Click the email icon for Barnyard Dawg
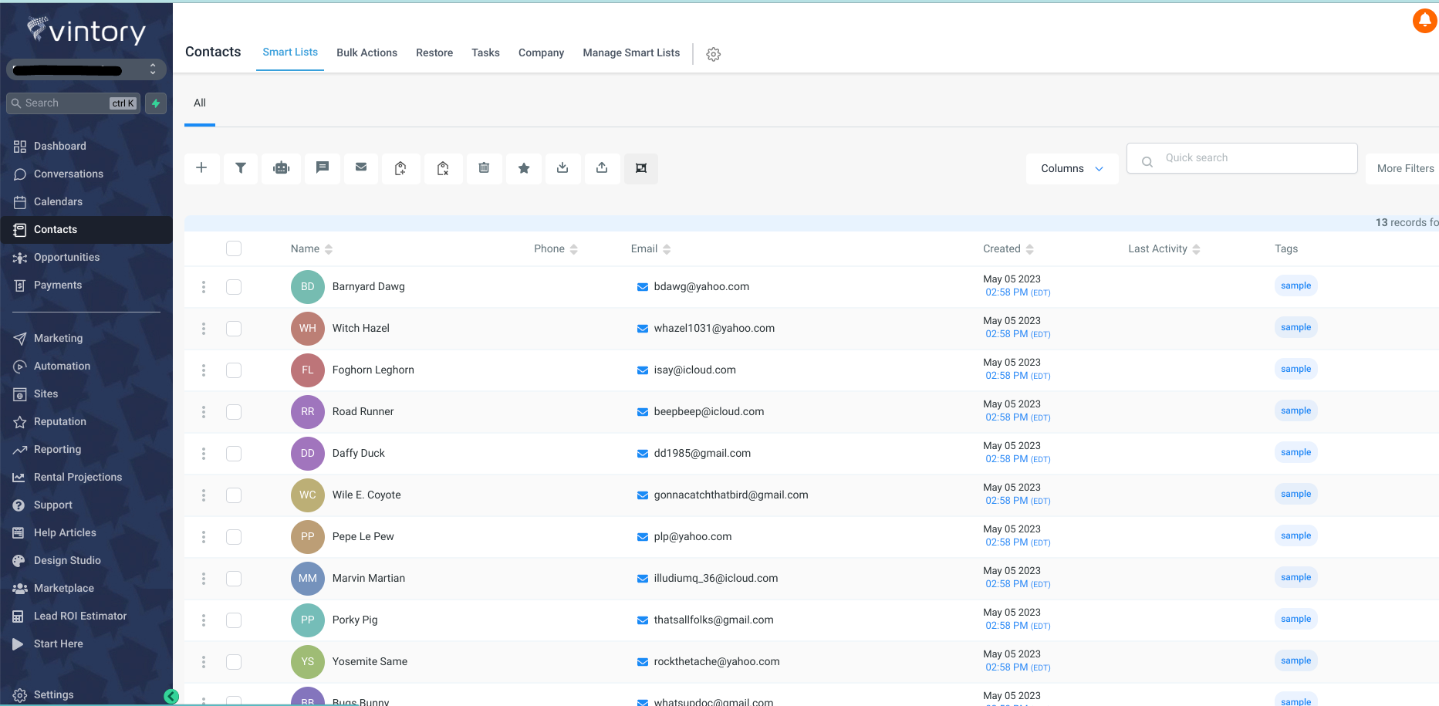 click(x=642, y=287)
